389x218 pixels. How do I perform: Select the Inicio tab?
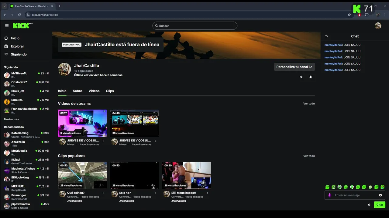point(62,91)
